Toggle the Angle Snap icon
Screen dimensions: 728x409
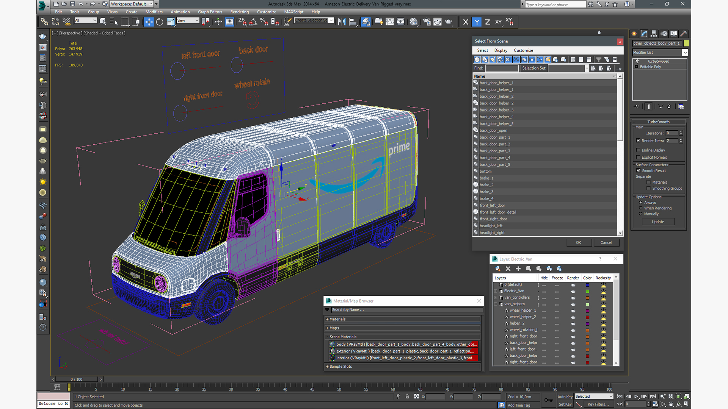point(253,22)
